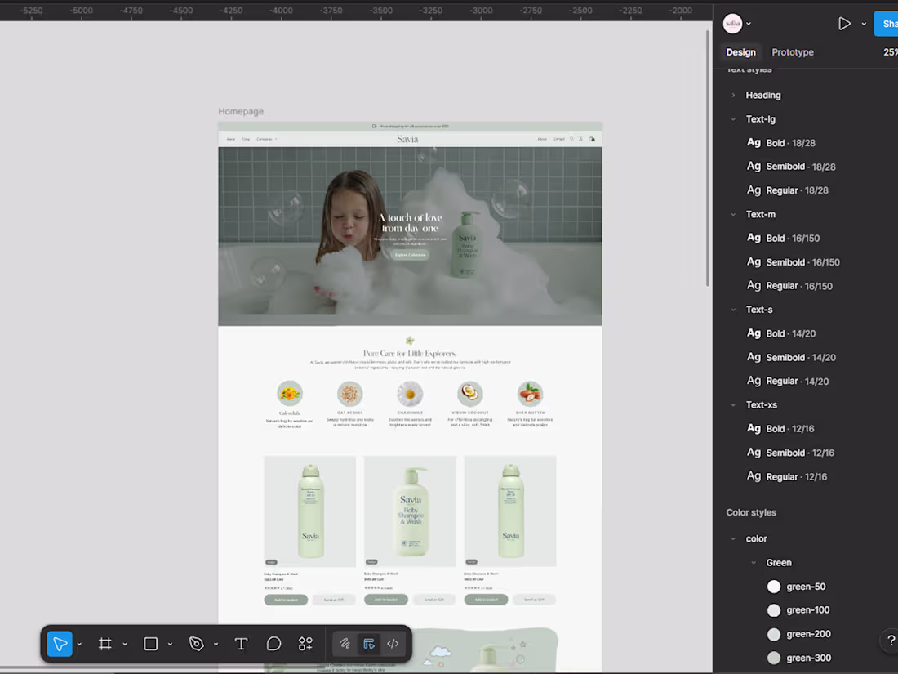Select Text-lg Bold 18/28 style
Image resolution: width=898 pixels, height=674 pixels.
781,143
